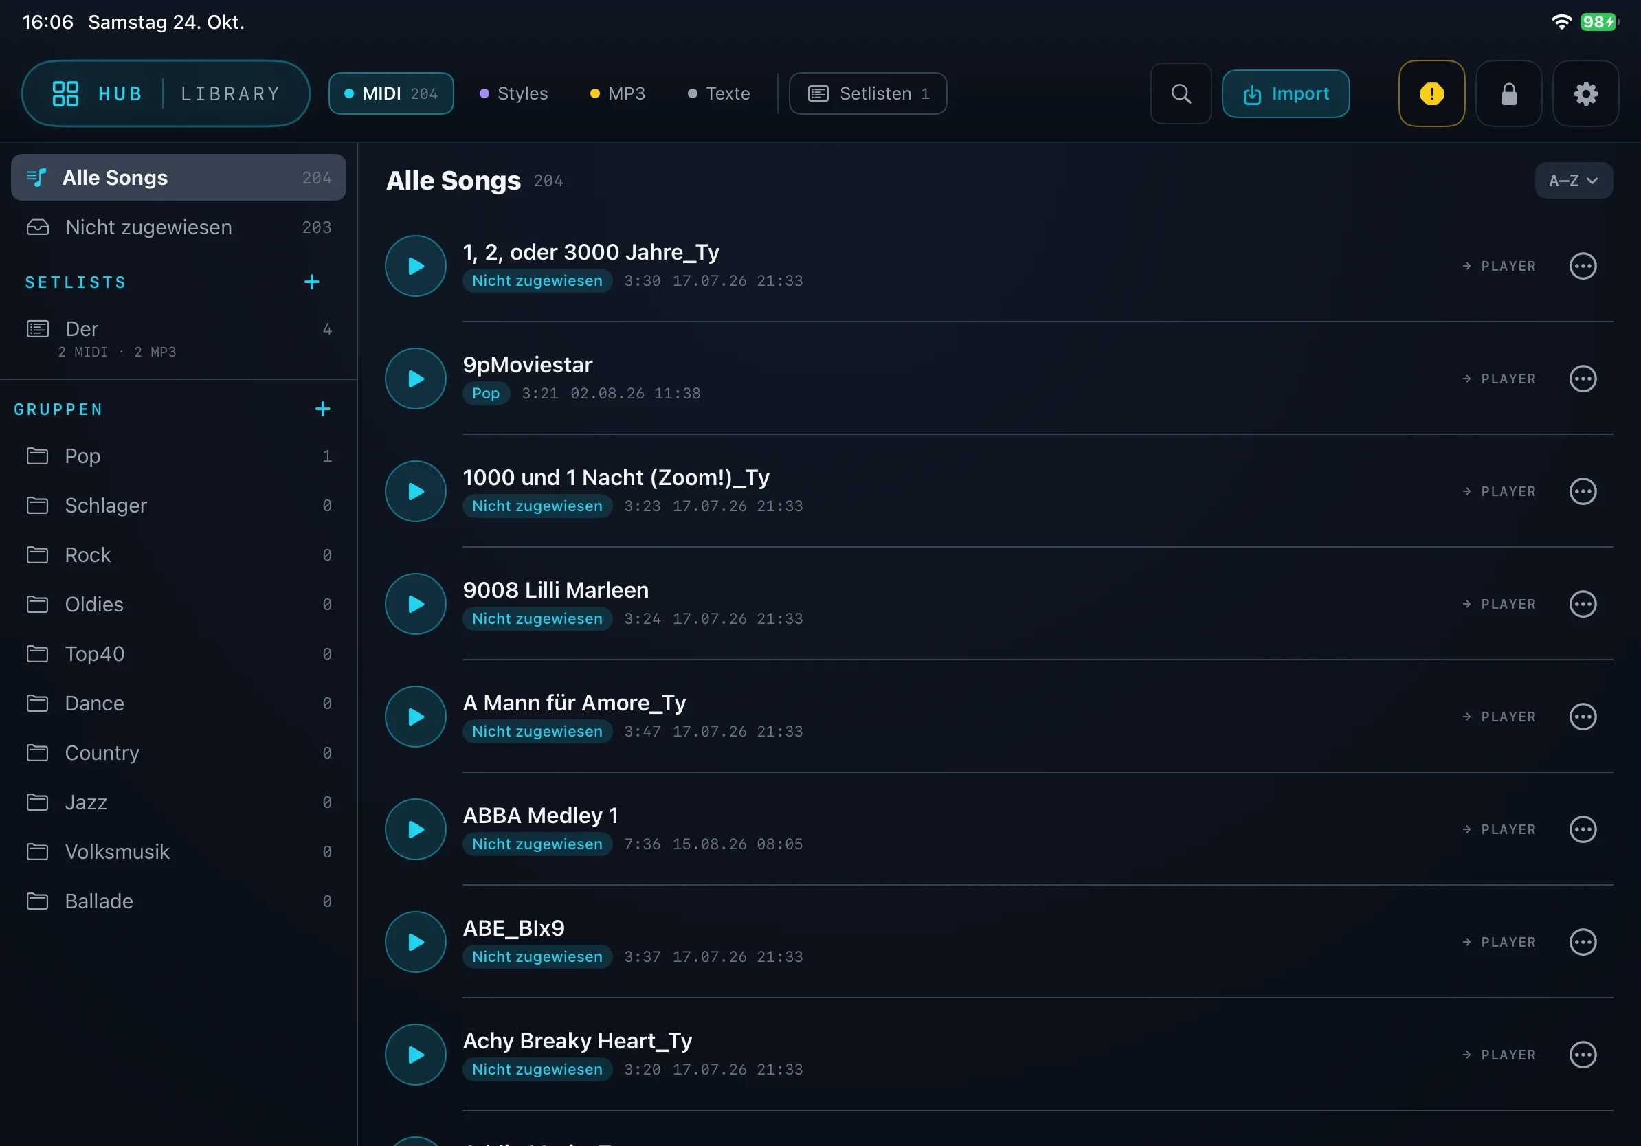This screenshot has width=1641, height=1146.
Task: Open settings via the gear icon
Action: 1585,93
